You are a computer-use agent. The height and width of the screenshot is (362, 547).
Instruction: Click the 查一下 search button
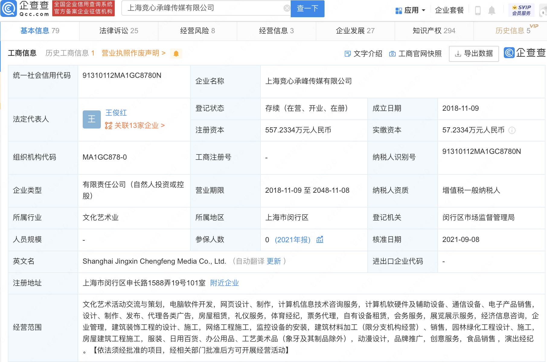click(307, 8)
